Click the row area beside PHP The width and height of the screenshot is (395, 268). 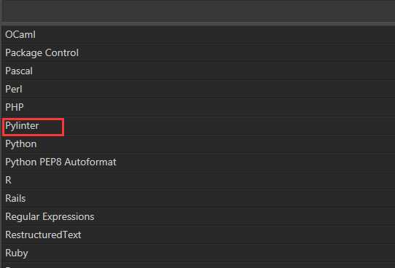(x=209, y=107)
